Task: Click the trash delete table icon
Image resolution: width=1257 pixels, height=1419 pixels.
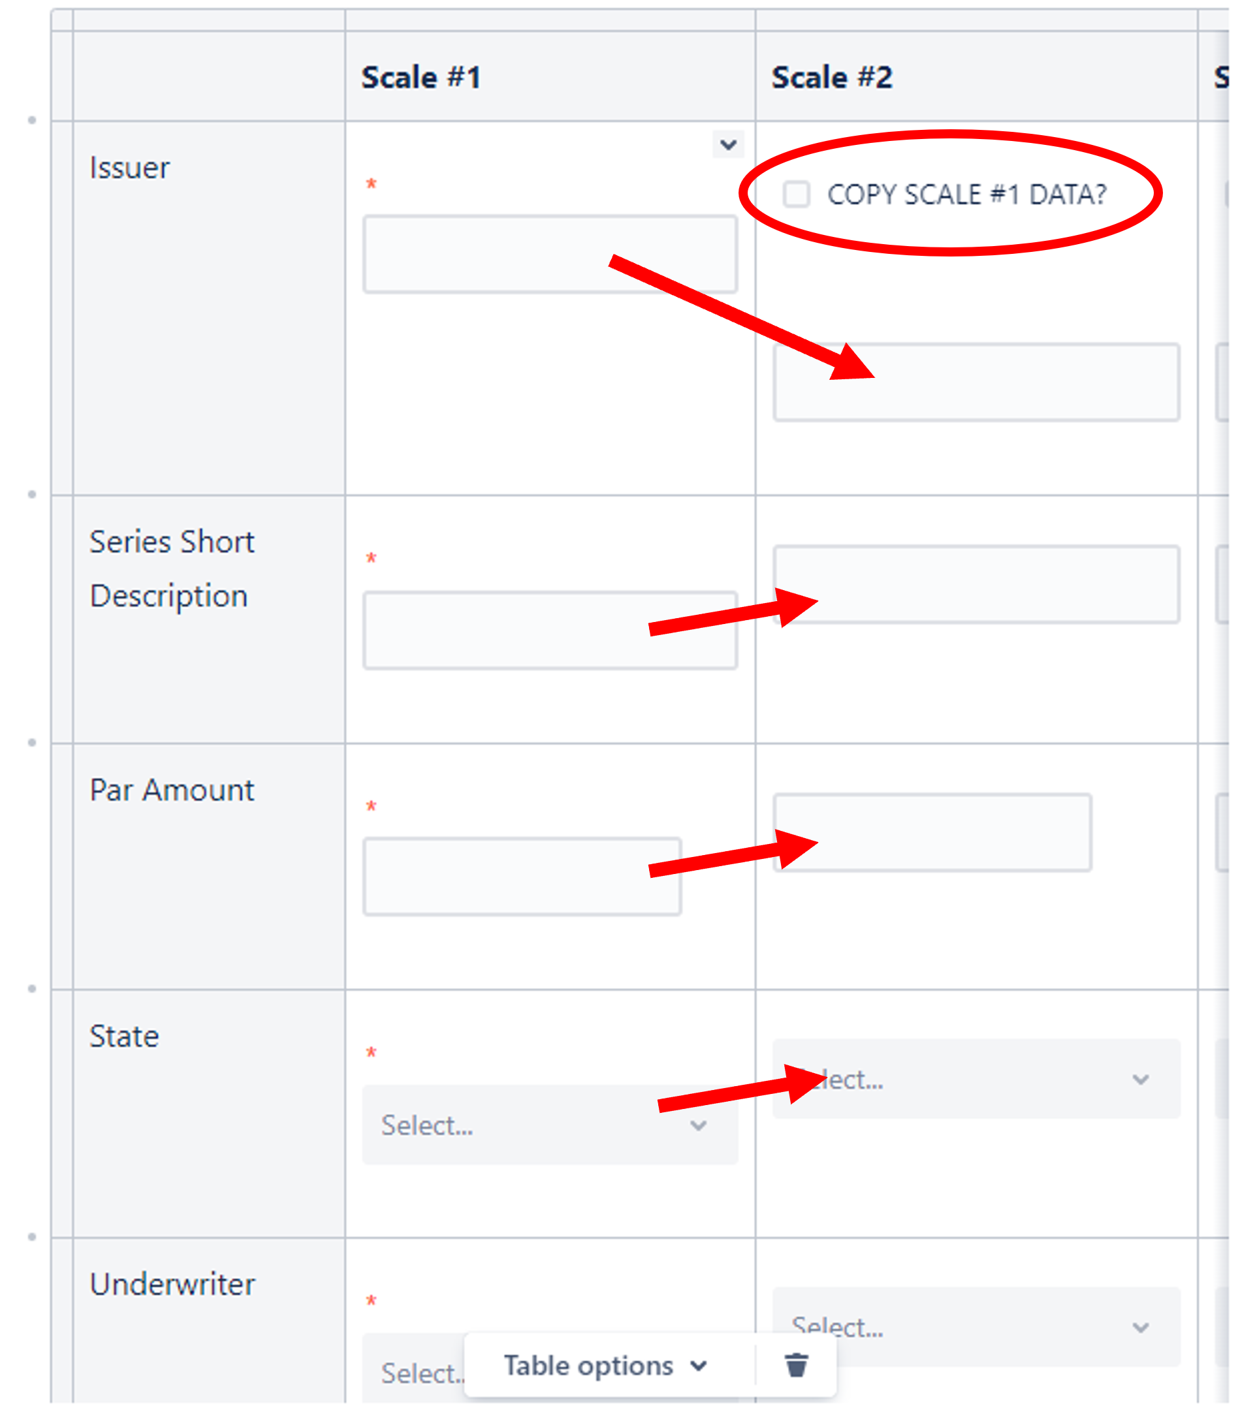Action: pos(797,1365)
